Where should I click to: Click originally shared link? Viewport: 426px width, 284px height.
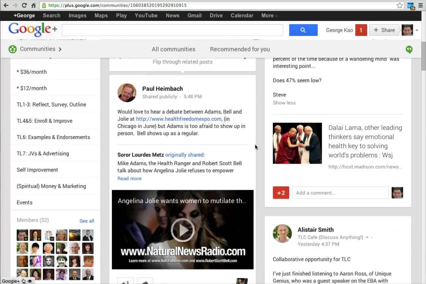pyautogui.click(x=184, y=155)
